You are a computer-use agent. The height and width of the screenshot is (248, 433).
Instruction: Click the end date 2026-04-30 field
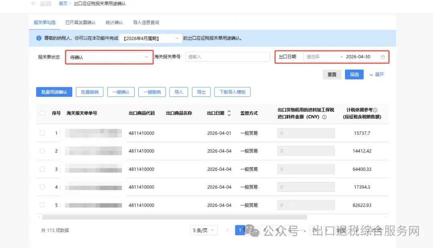pyautogui.click(x=358, y=57)
